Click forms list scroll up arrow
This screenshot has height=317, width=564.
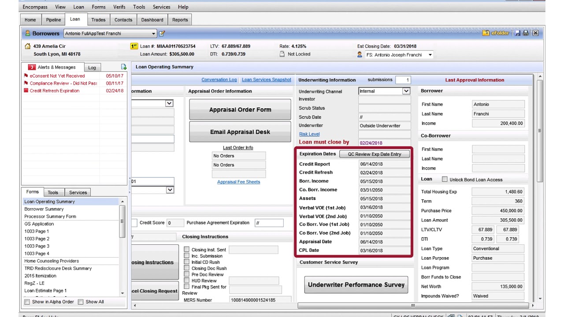click(x=122, y=202)
